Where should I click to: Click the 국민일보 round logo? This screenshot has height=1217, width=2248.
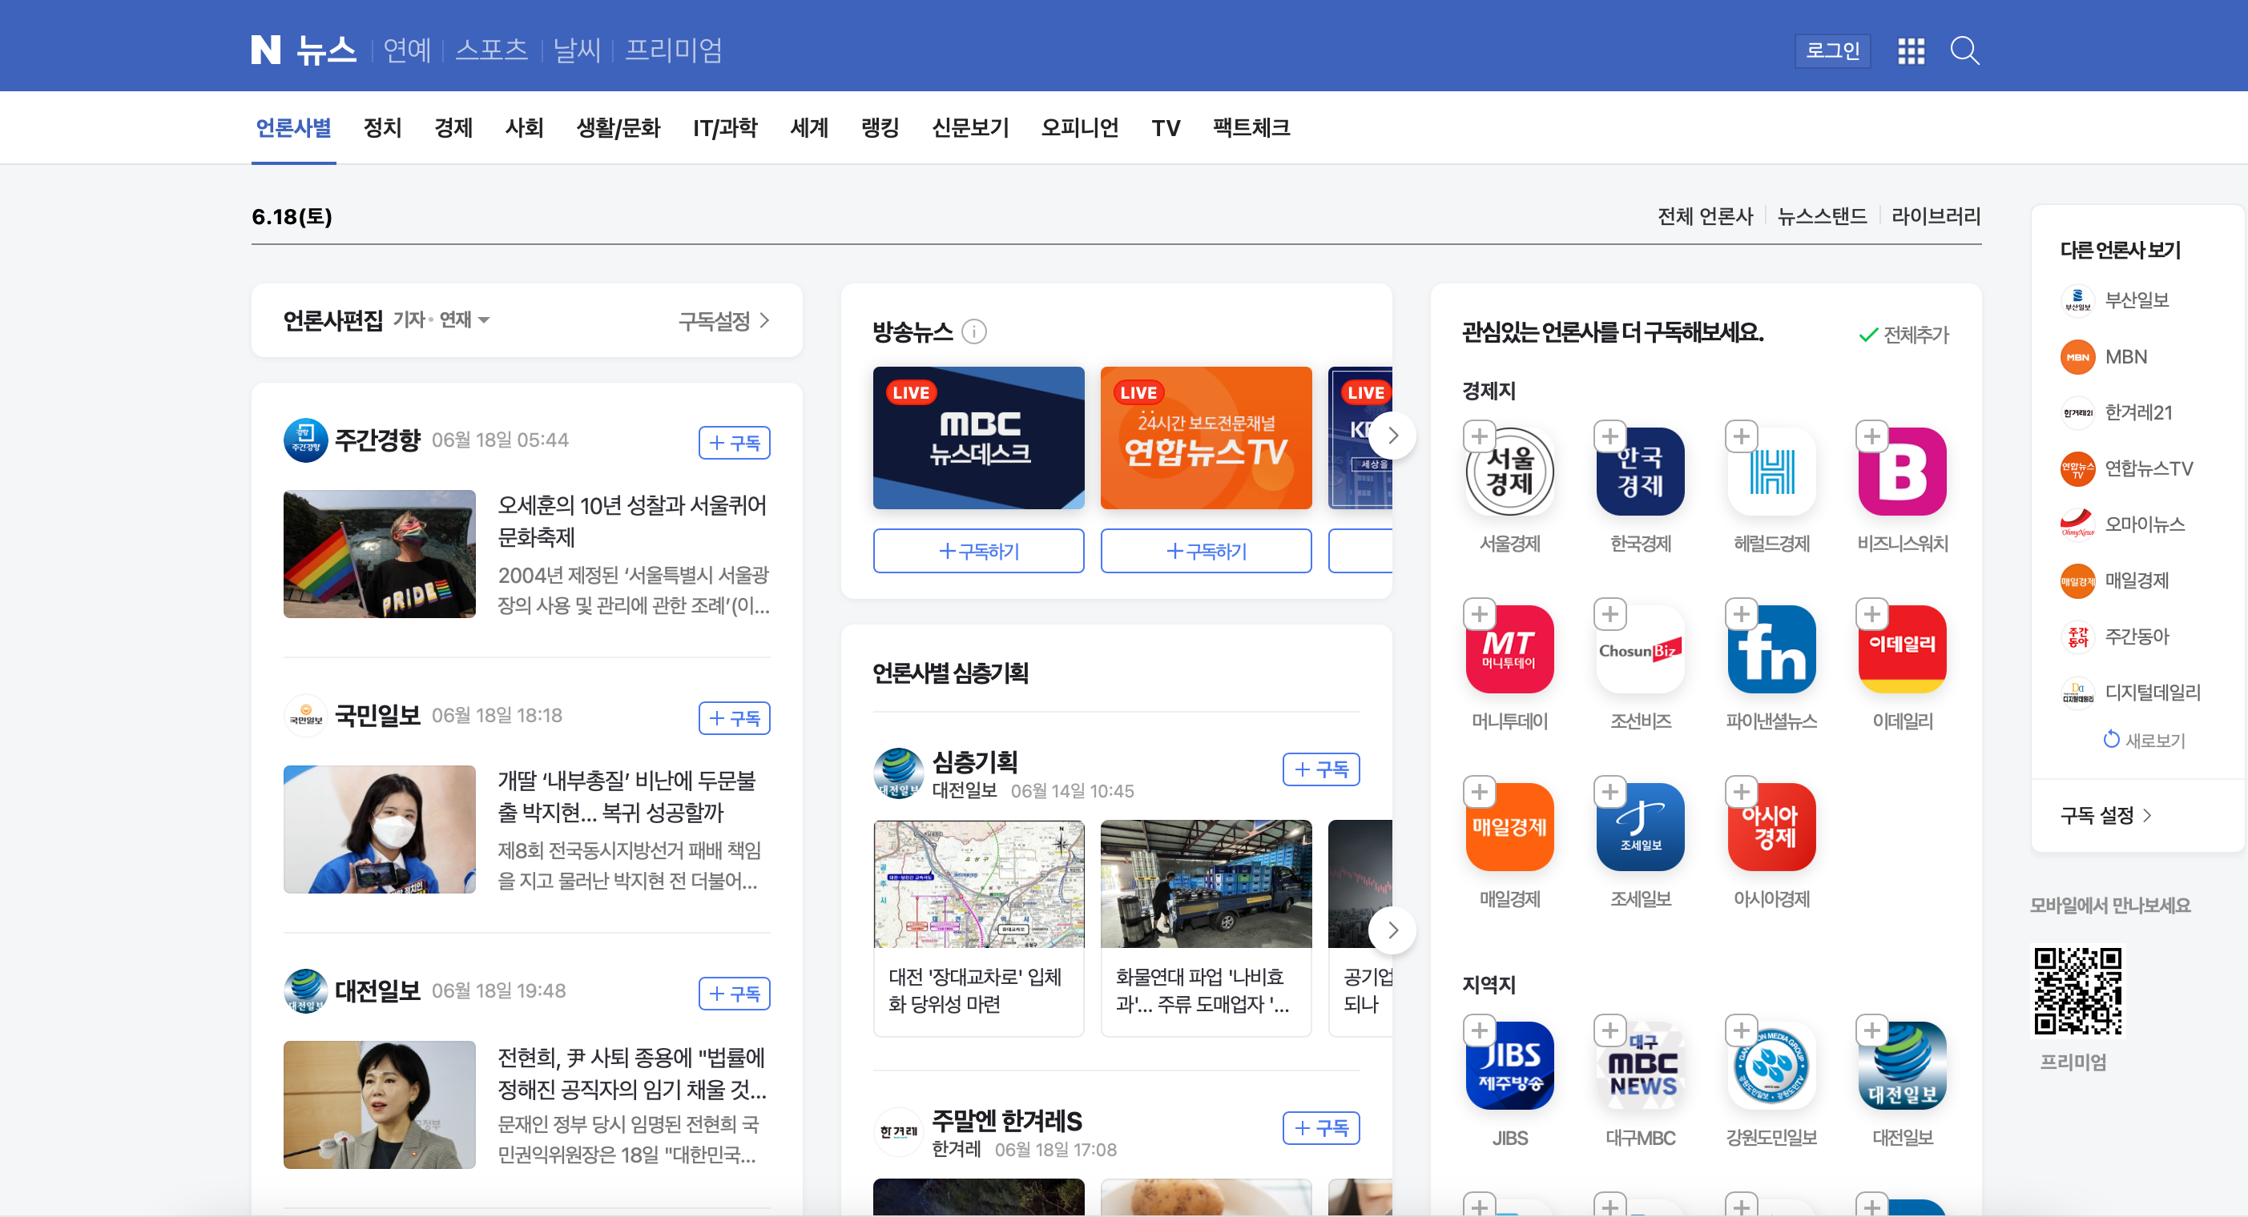click(x=305, y=717)
